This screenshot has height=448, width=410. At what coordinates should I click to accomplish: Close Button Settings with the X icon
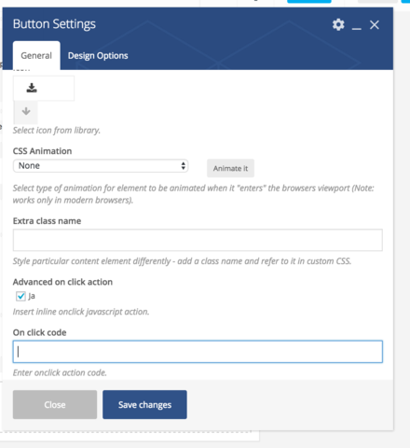click(375, 25)
